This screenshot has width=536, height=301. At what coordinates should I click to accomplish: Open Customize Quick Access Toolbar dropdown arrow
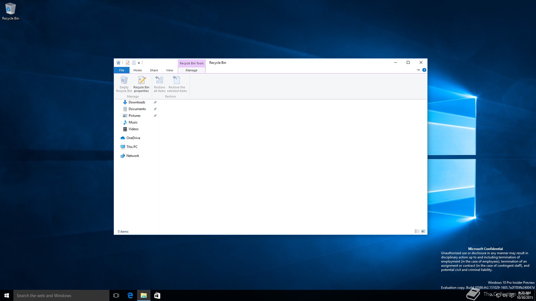click(139, 63)
